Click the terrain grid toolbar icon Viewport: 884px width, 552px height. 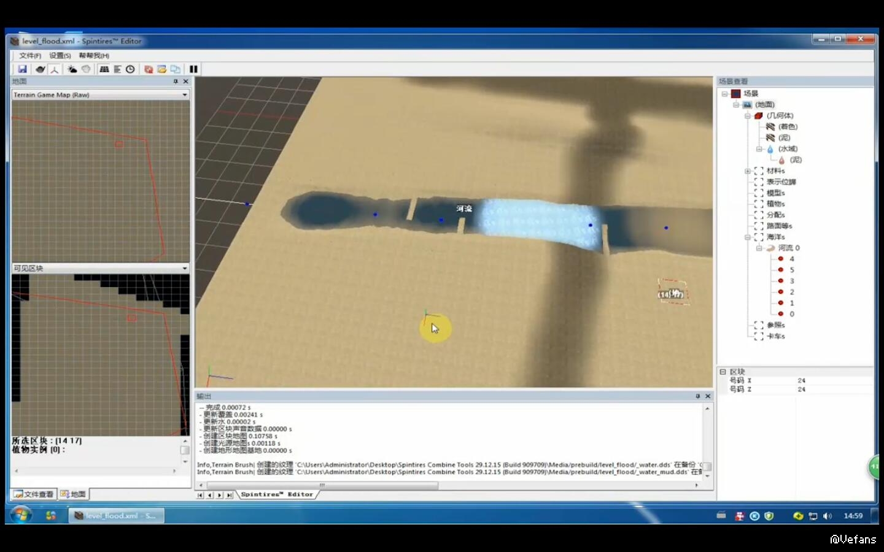point(104,69)
